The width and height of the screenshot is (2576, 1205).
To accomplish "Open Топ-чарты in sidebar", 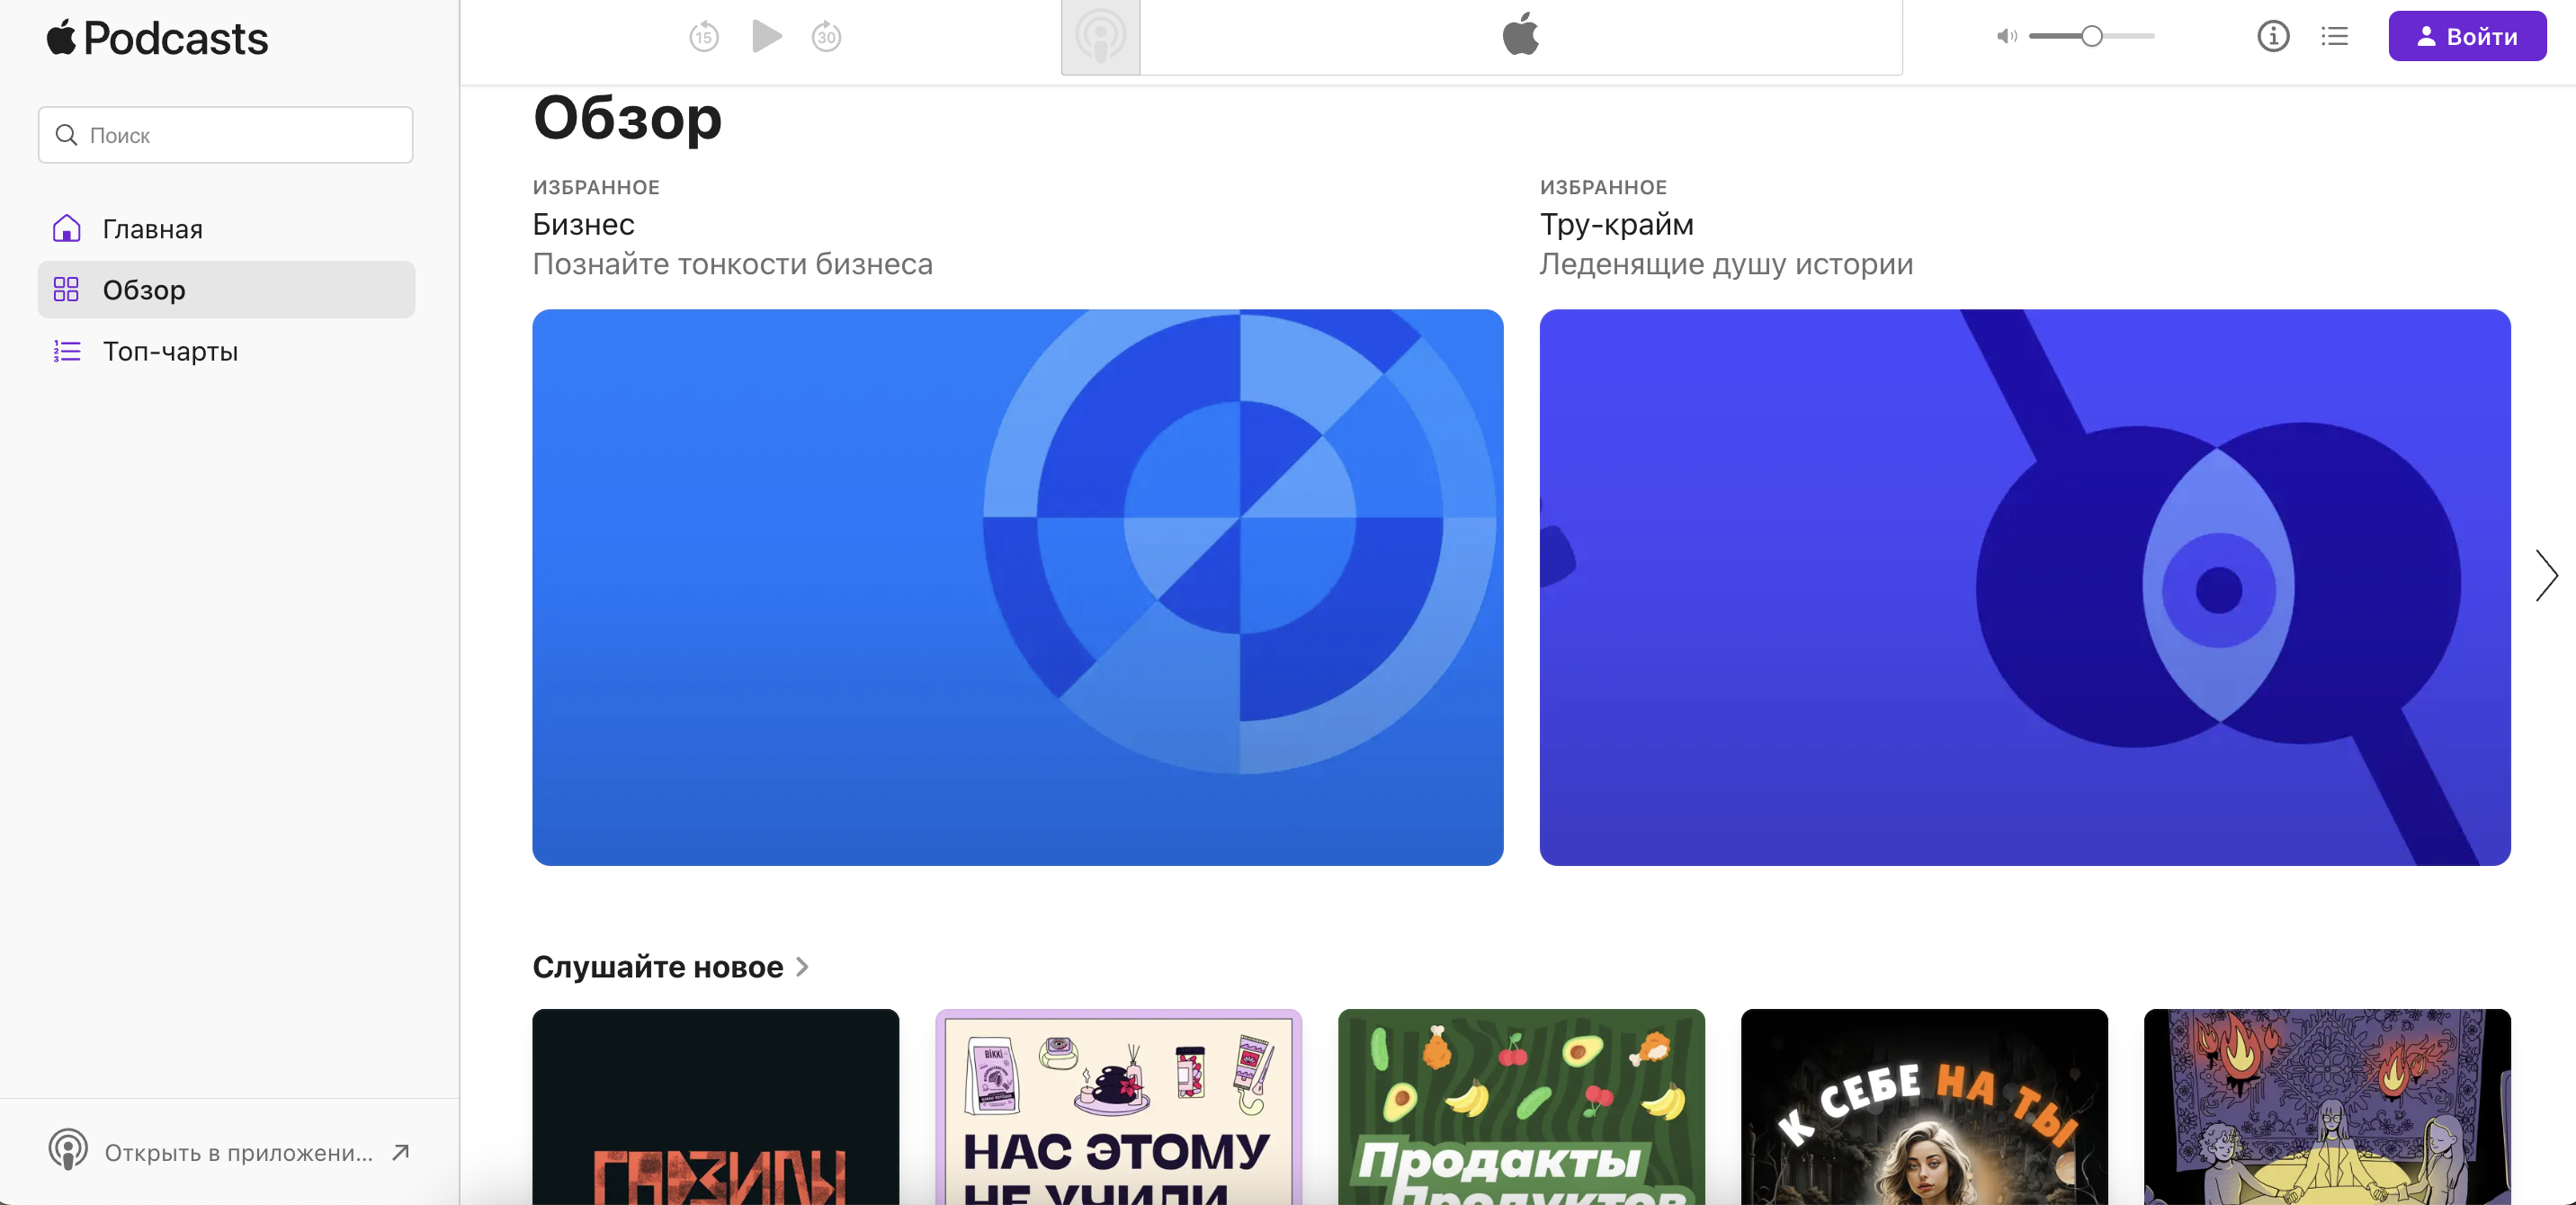I will tap(170, 351).
